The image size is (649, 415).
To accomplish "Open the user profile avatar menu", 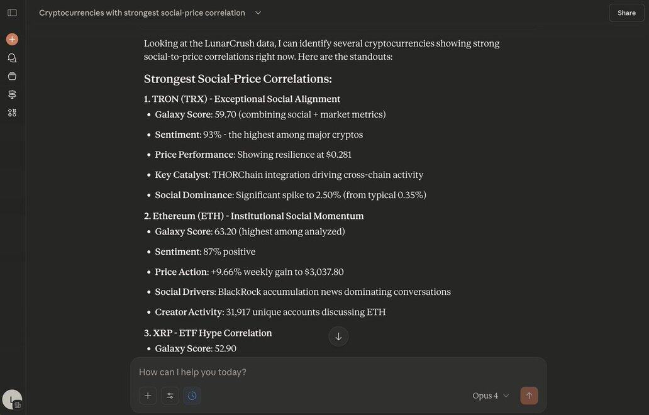I will click(x=12, y=399).
